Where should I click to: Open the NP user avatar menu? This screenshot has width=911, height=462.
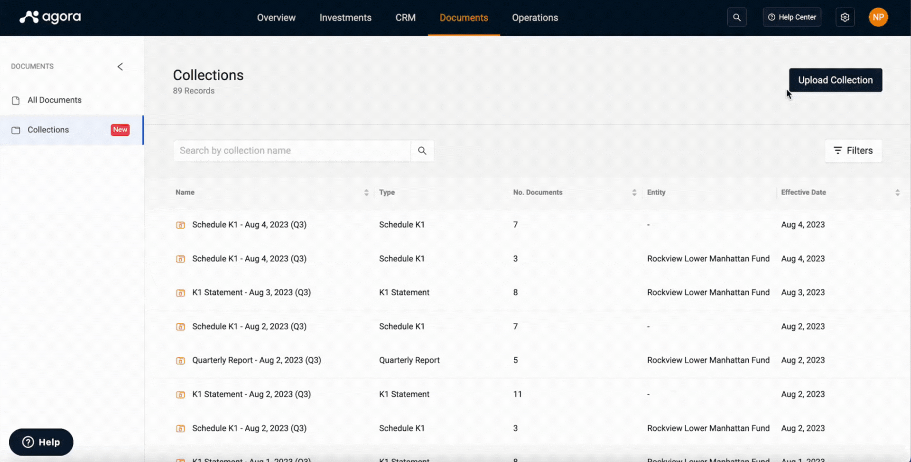[x=878, y=17]
